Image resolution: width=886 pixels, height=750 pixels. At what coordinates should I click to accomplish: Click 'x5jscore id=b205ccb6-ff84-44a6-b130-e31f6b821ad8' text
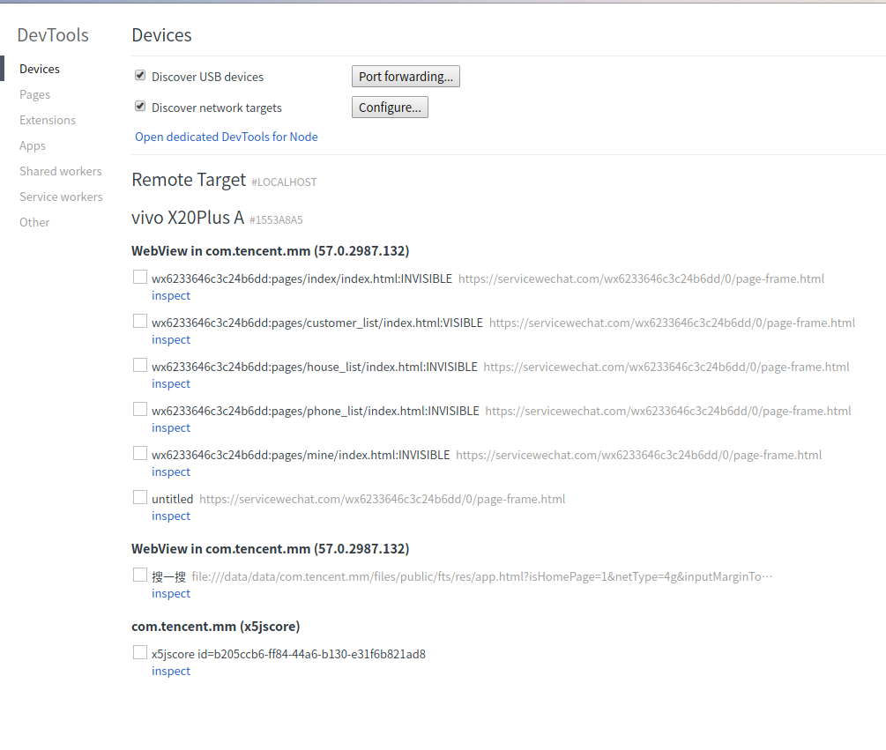click(289, 654)
